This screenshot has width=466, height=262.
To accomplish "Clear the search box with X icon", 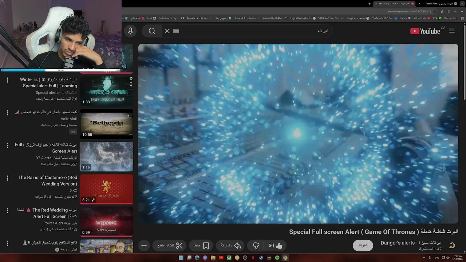I will 167,31.
